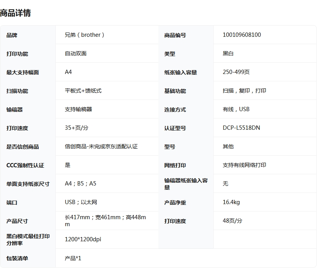Click the CCC强制性认证 label
This screenshot has height=268, width=317.
tap(25, 165)
